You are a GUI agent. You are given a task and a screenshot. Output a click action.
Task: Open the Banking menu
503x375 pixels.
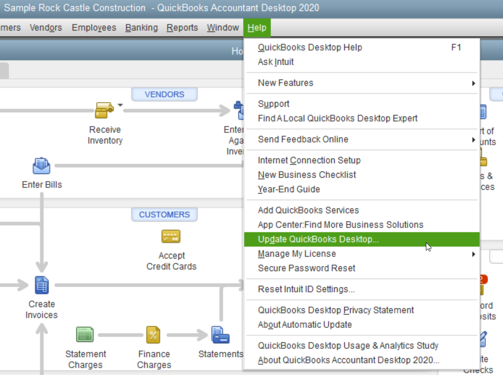point(141,28)
